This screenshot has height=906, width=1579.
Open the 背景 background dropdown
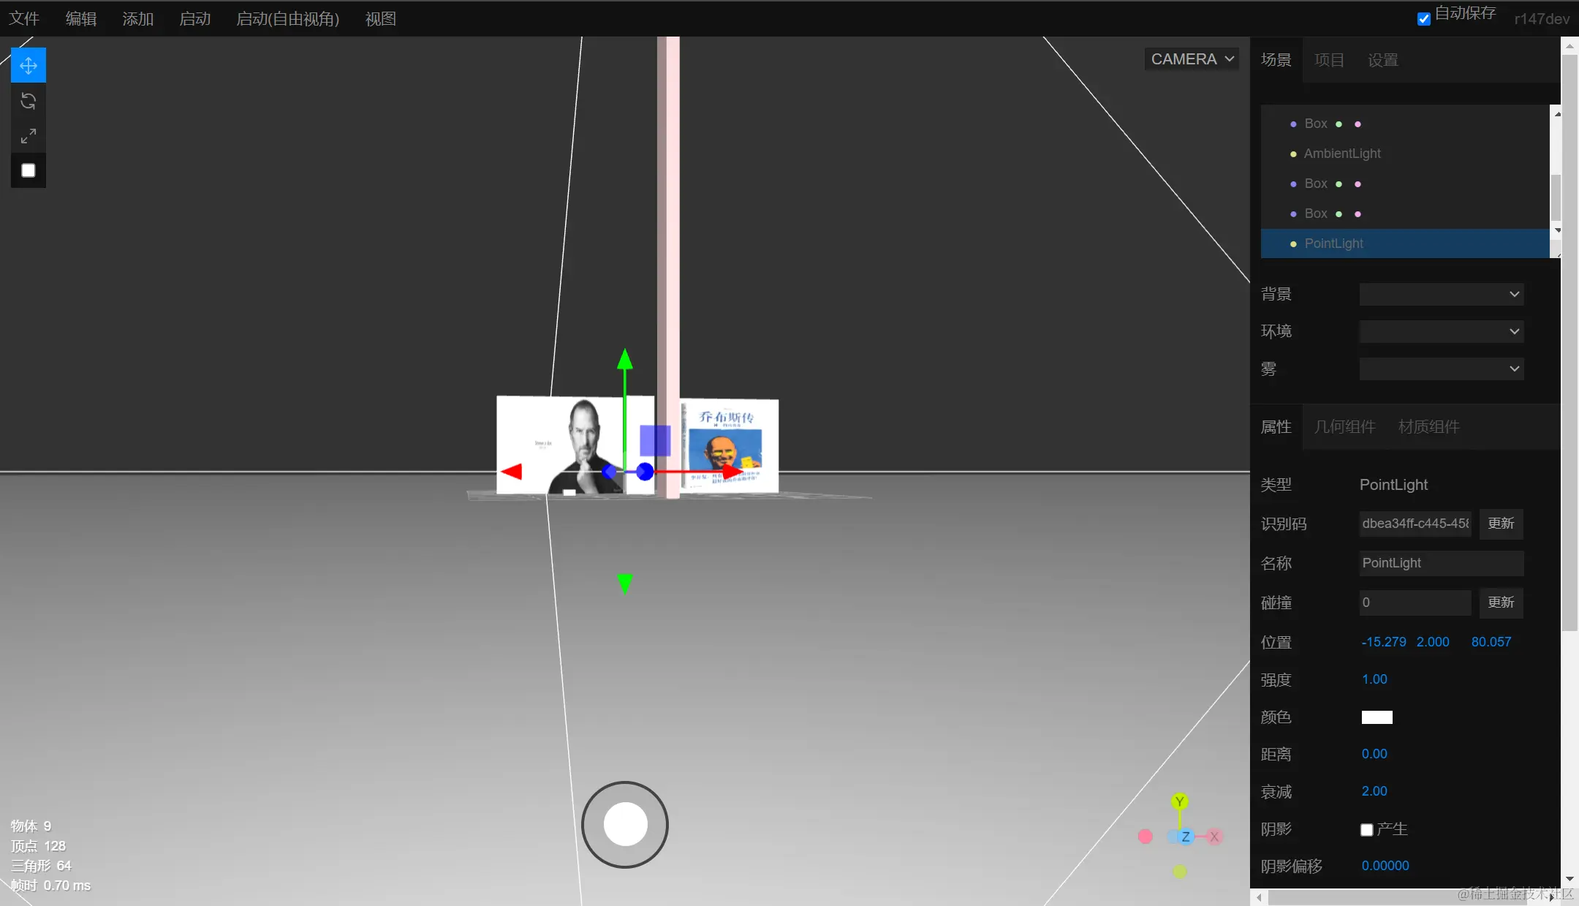click(1441, 294)
